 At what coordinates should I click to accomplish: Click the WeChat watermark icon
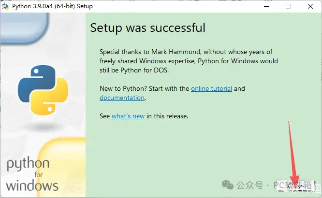tap(228, 185)
